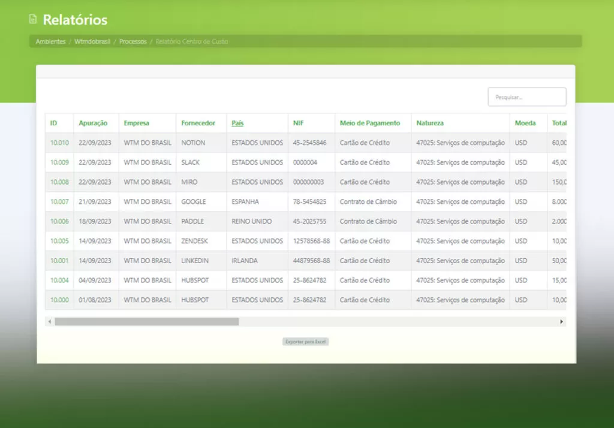614x428 pixels.
Task: Sort by the Meio de Pagamento header
Action: (370, 123)
